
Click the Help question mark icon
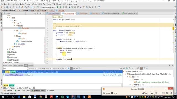(x=99, y=7)
